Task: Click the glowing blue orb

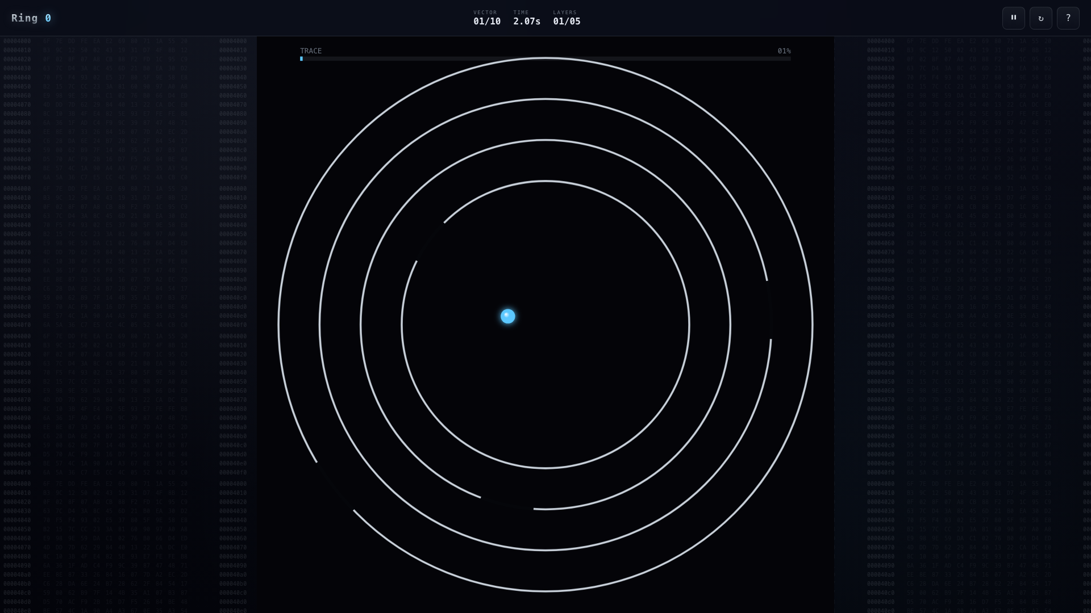Action: (x=507, y=316)
